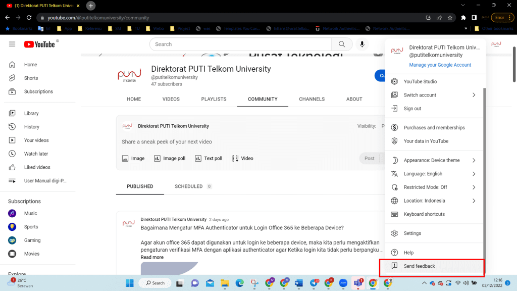Switch to the VIDEOS channel tab
The width and height of the screenshot is (517, 291).
[171, 99]
